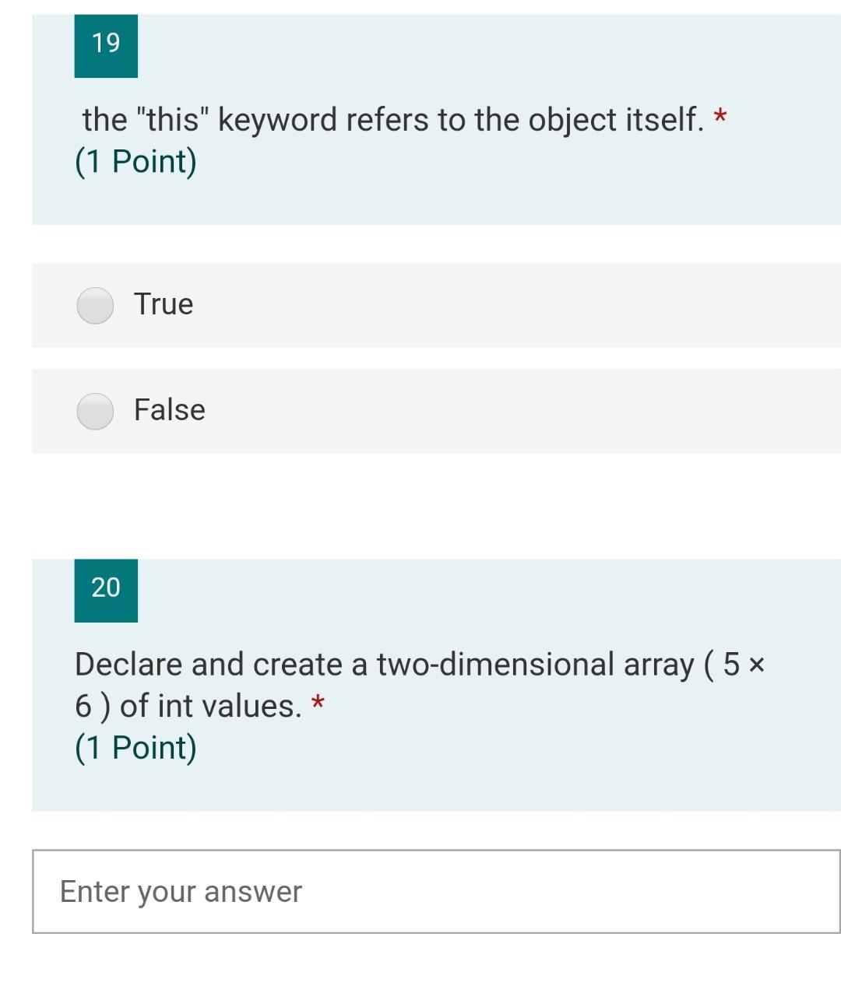Click the question 20 text area
This screenshot has width=841, height=1007.
point(420,685)
